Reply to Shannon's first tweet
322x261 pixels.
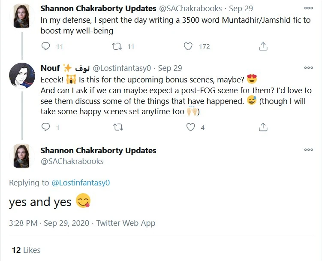46,46
